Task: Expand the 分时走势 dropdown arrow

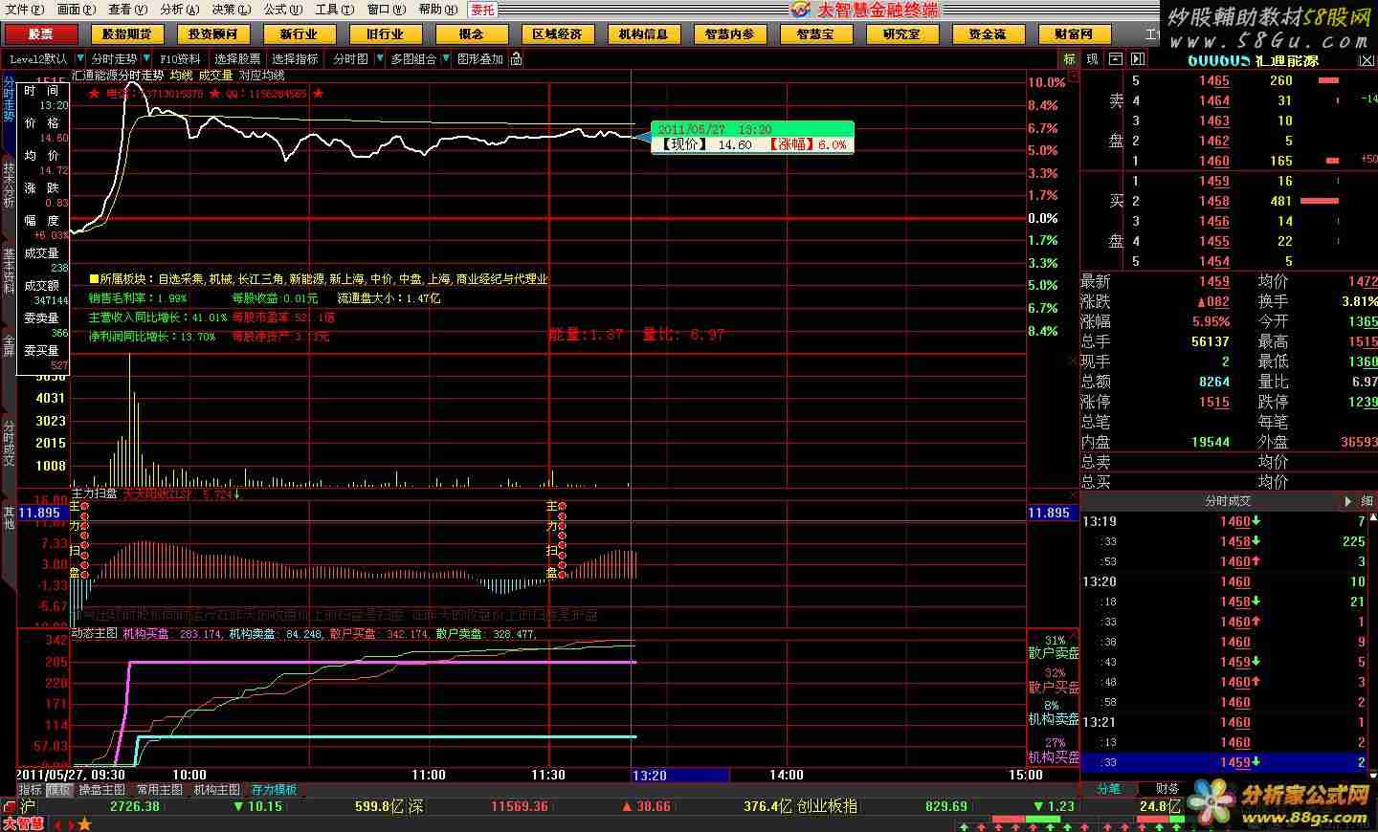Action: pos(145,58)
